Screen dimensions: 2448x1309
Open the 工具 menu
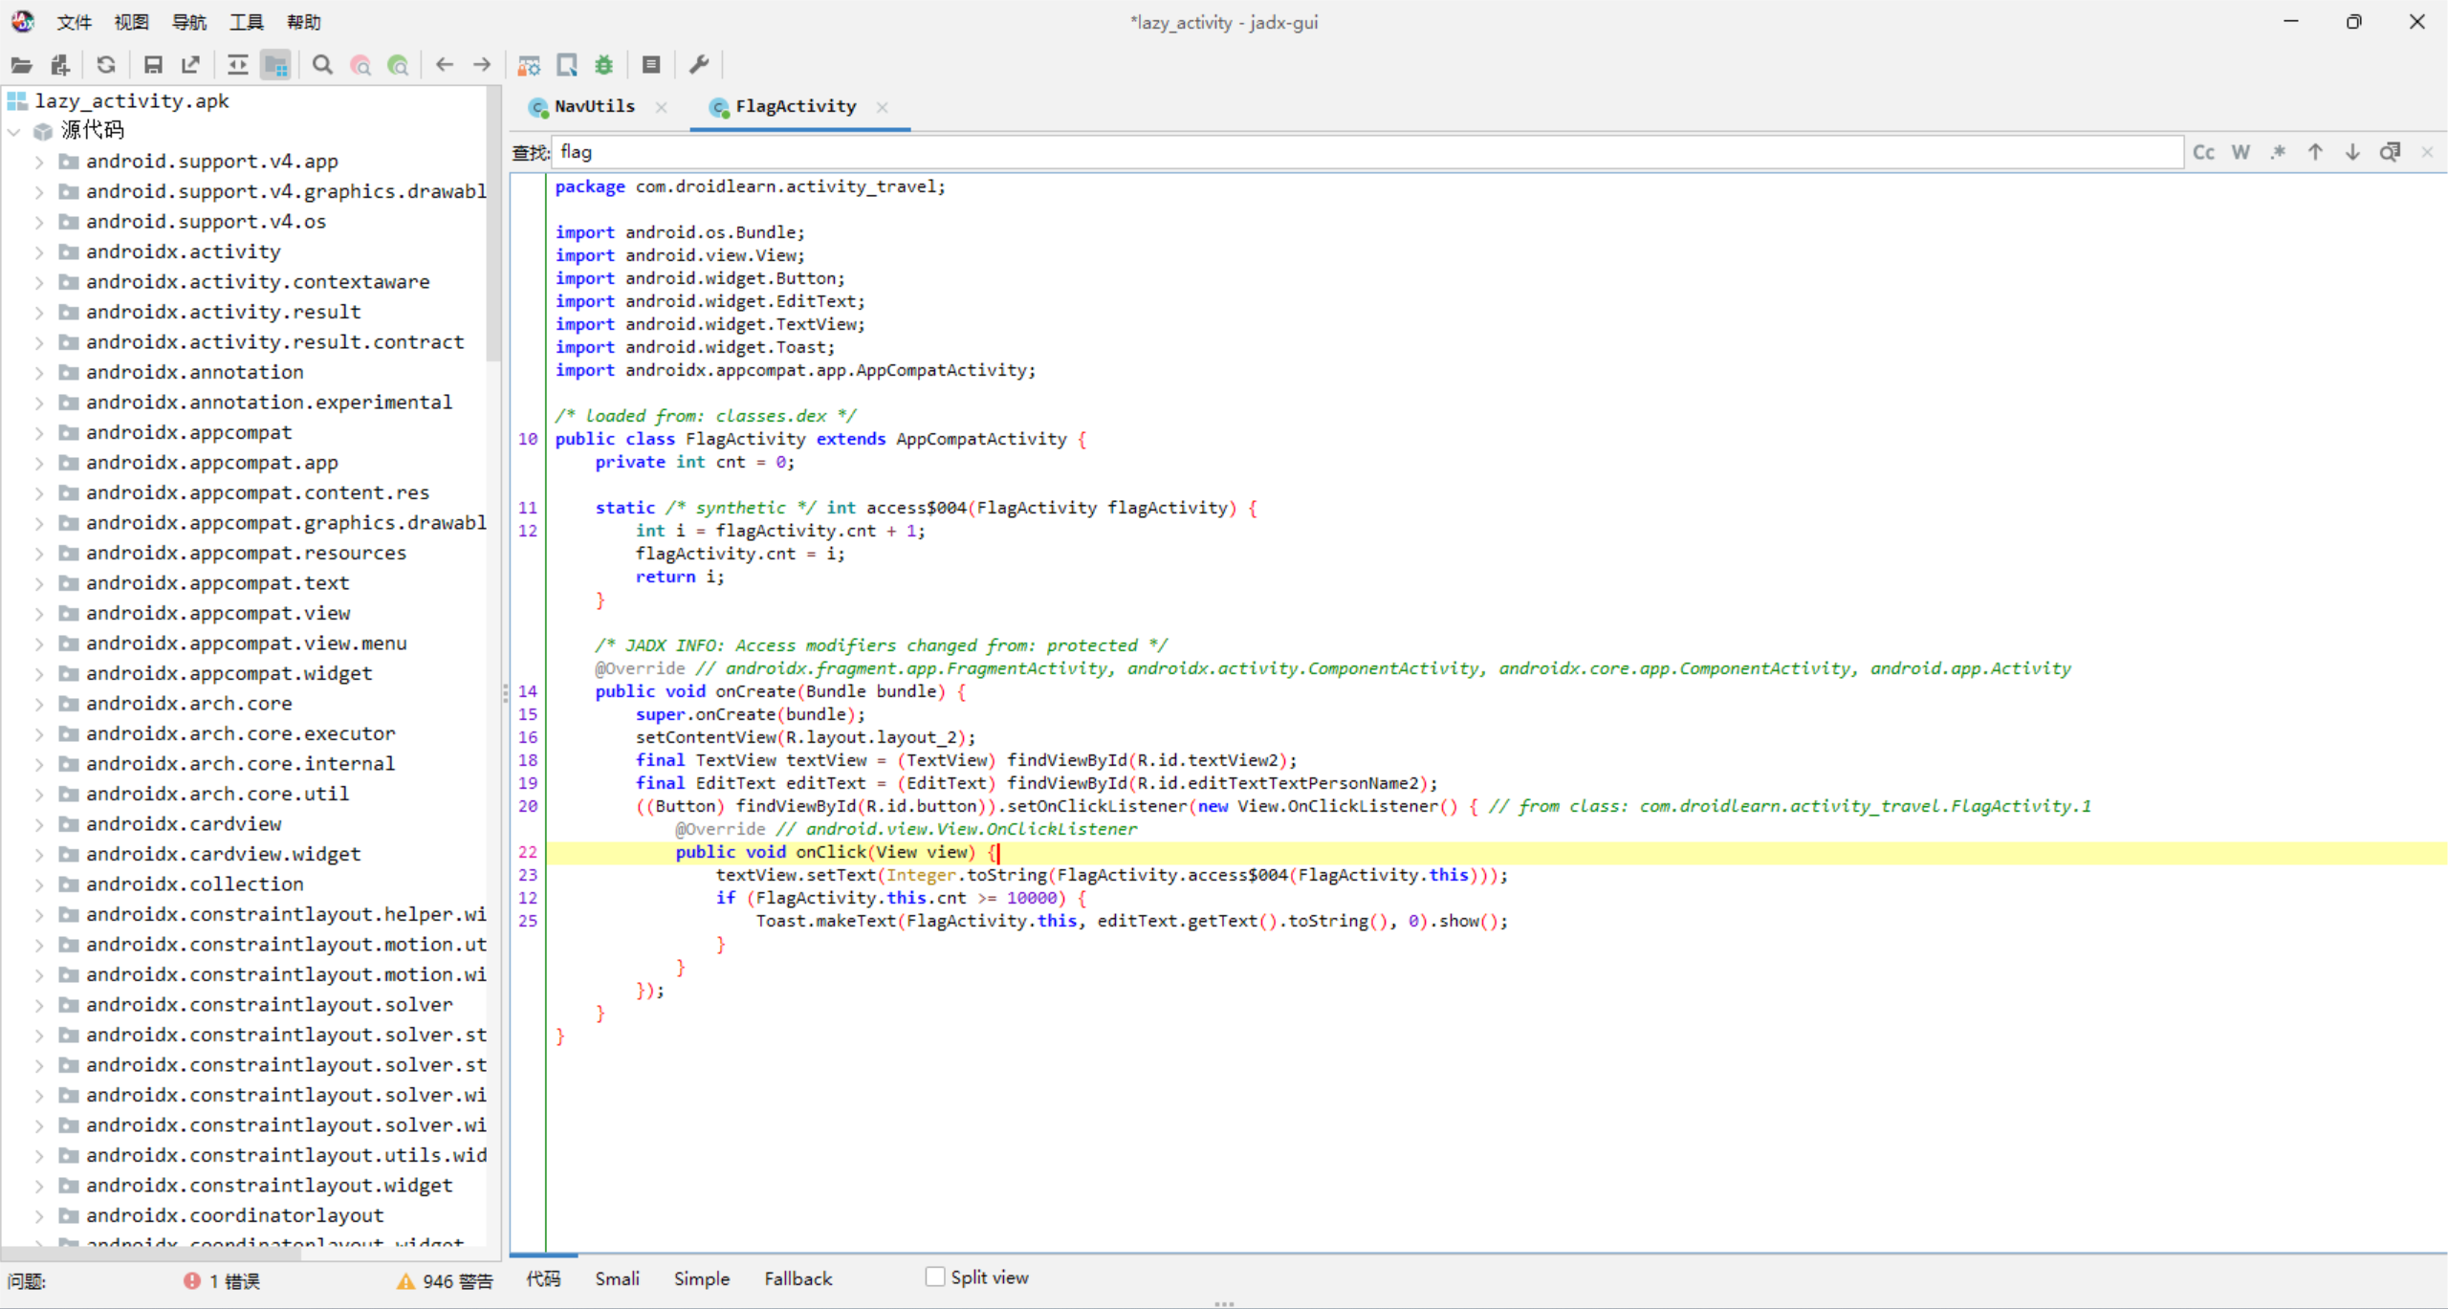246,22
